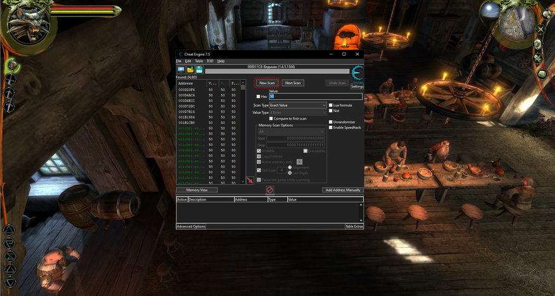Viewport: 555px width, 296px height.
Task: Open Table Extras
Action: (354, 226)
